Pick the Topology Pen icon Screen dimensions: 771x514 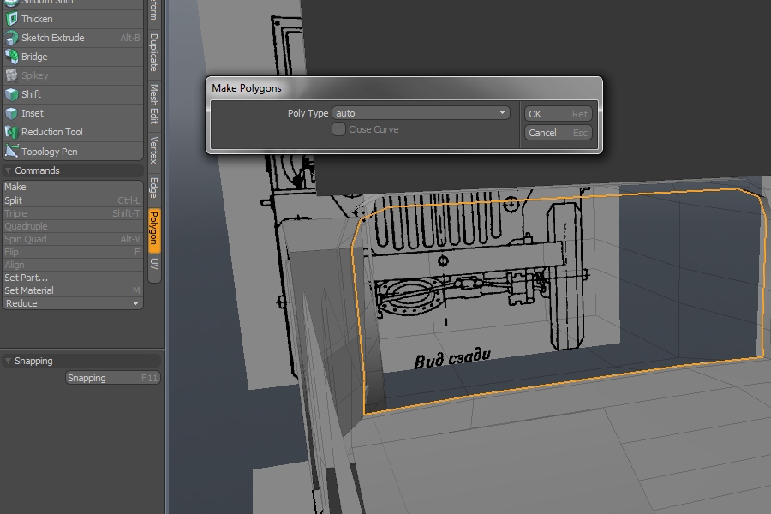pyautogui.click(x=11, y=151)
